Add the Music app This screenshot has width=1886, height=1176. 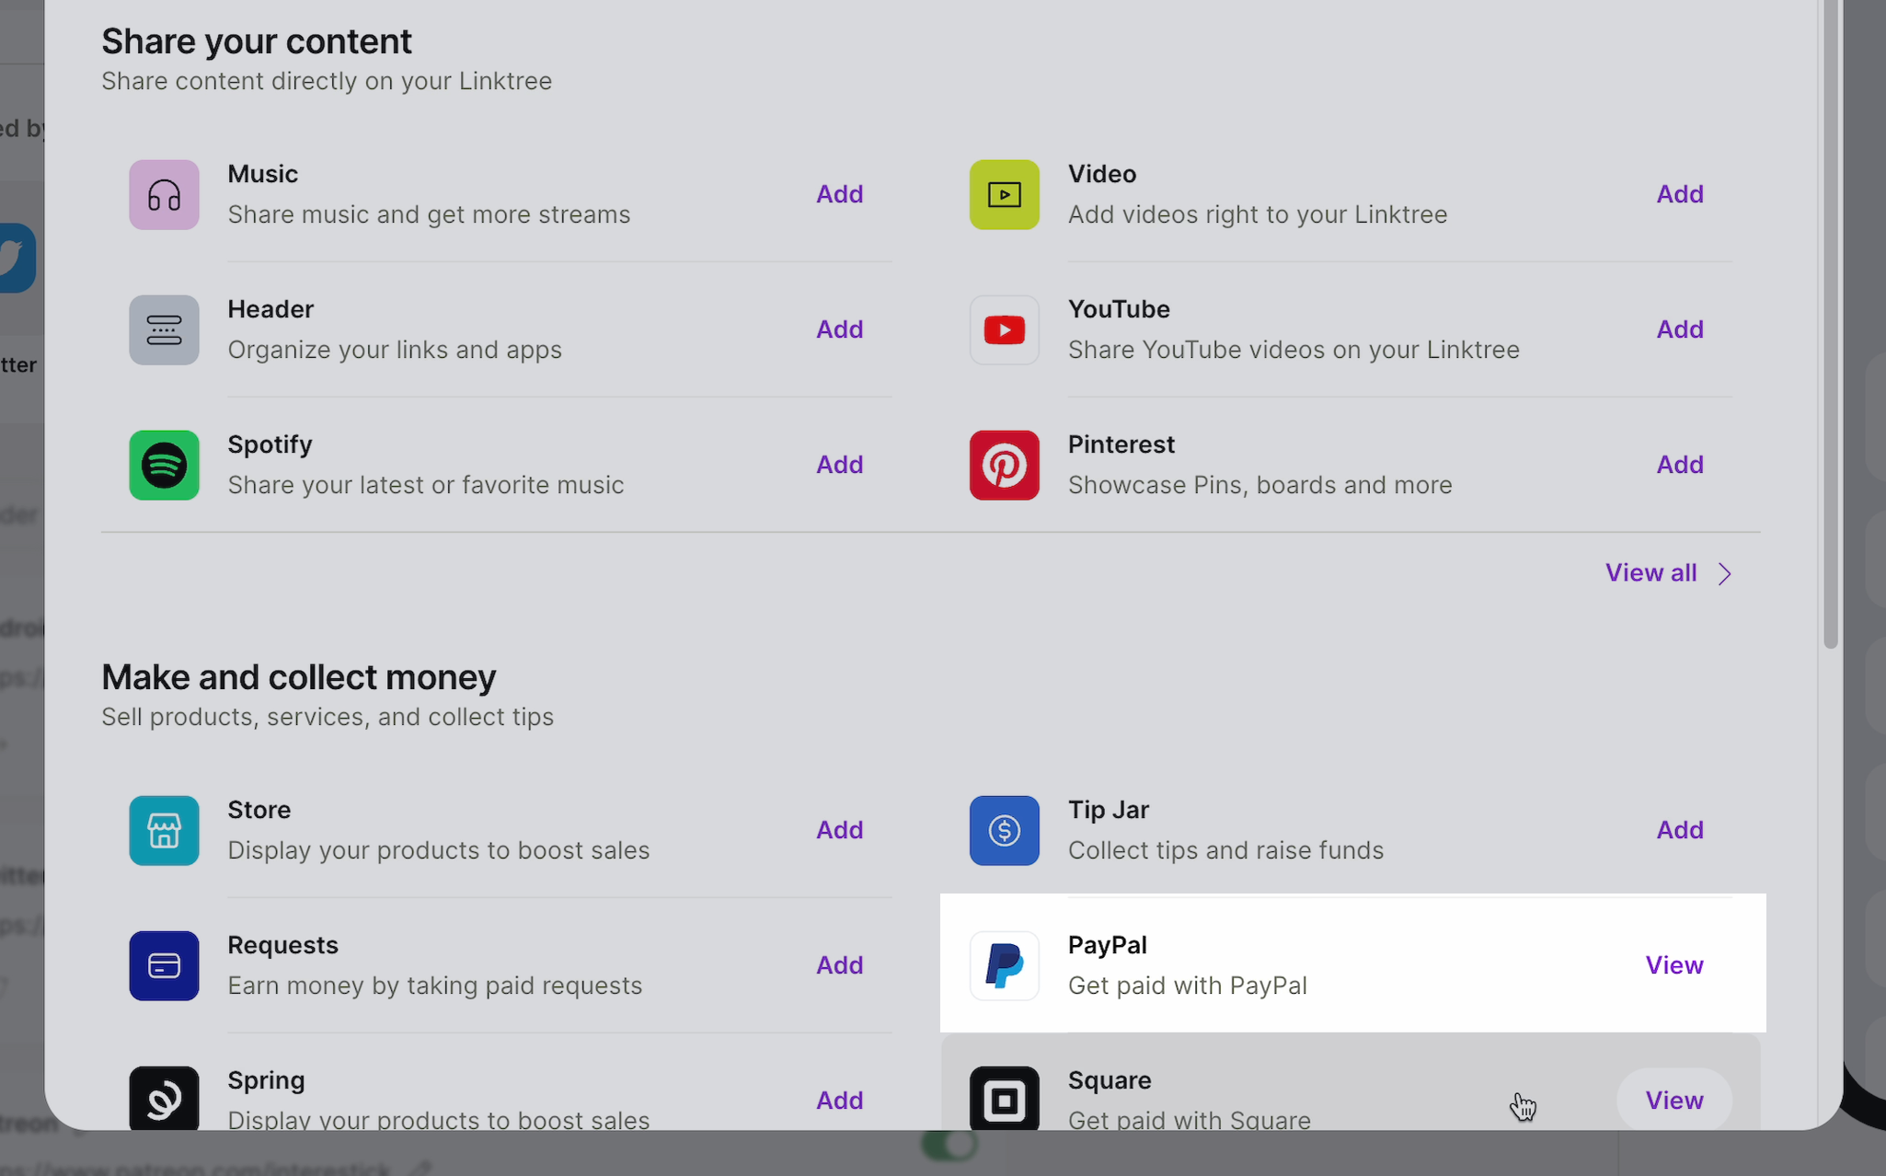pyautogui.click(x=839, y=194)
